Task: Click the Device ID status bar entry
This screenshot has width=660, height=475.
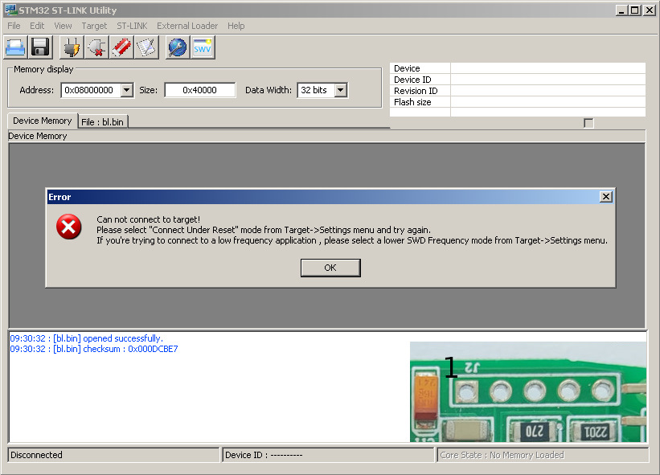Action: [328, 455]
